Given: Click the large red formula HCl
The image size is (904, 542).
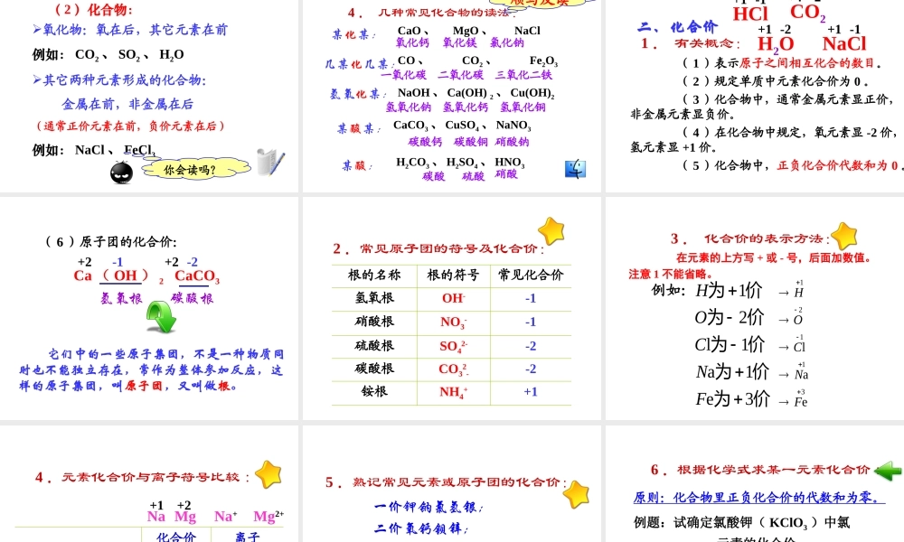Looking at the screenshot, I should (x=750, y=14).
